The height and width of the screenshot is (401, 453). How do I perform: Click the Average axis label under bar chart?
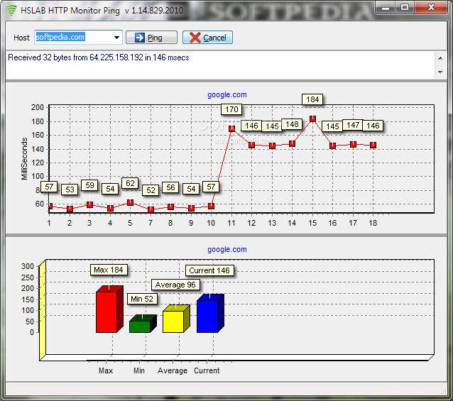point(173,370)
